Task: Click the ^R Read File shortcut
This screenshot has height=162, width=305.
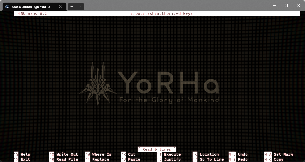Action: point(64,159)
